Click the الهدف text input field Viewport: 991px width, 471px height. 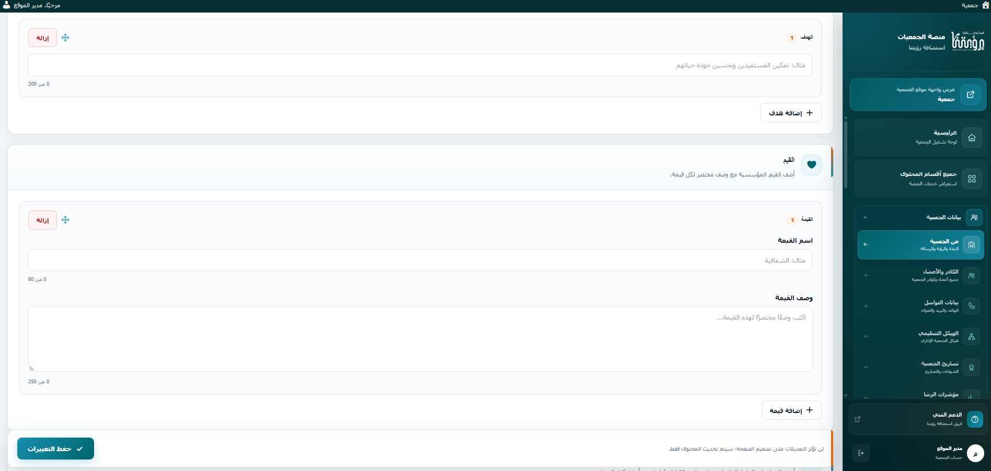coord(420,65)
